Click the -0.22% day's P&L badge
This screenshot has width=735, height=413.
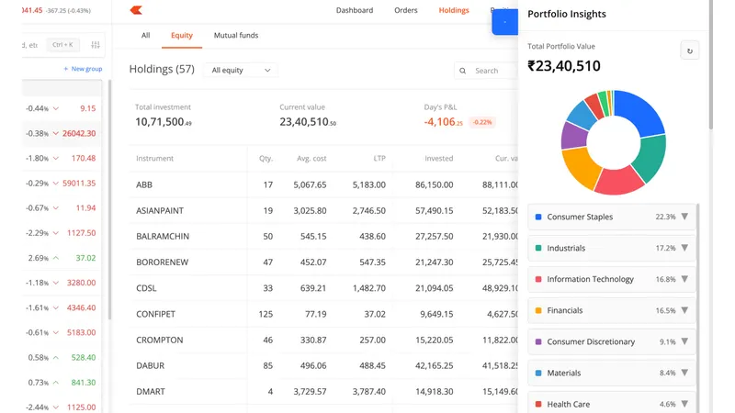[481, 122]
